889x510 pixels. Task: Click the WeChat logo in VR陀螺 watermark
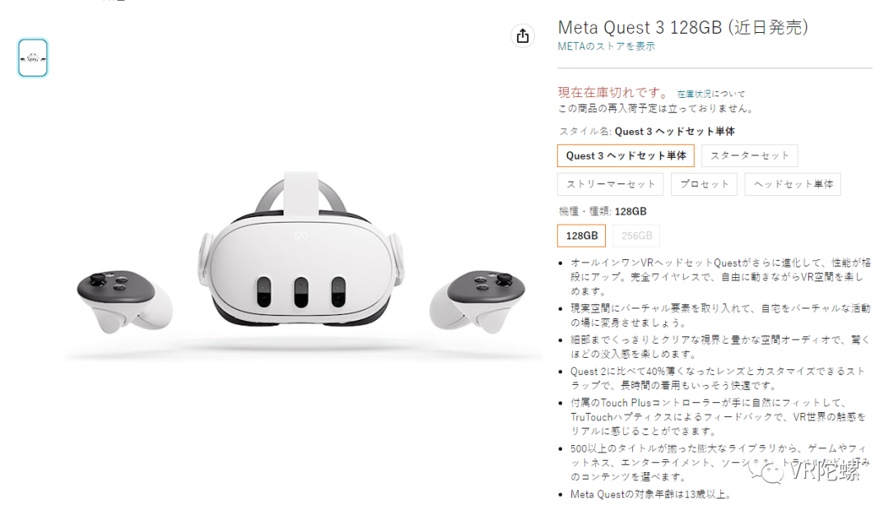pos(767,471)
